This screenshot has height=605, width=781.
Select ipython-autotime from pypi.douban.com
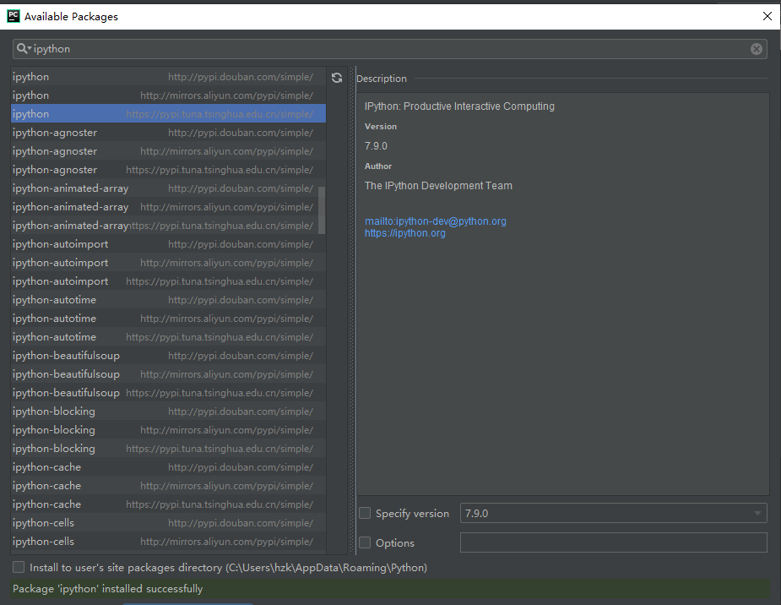(x=168, y=300)
